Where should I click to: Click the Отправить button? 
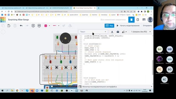[147, 26]
